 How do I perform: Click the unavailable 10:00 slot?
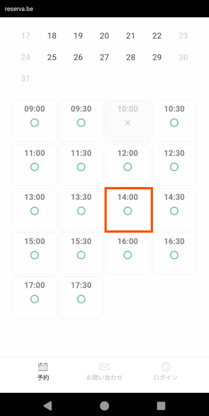(128, 121)
